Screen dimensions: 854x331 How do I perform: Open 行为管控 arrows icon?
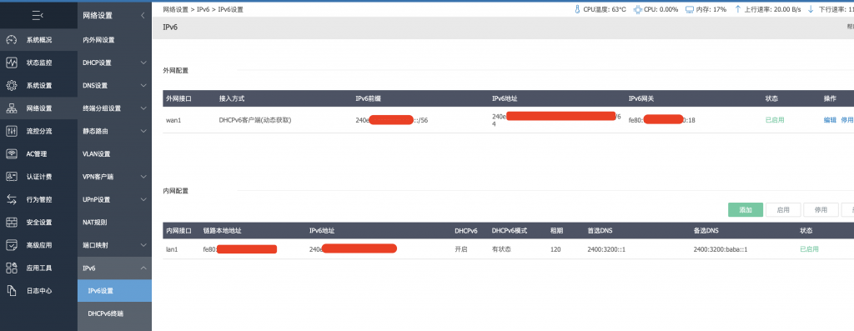click(x=12, y=199)
